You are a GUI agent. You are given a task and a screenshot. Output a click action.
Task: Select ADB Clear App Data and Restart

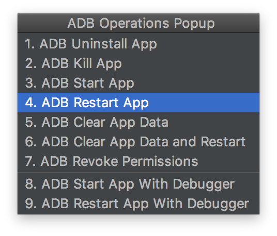pyautogui.click(x=138, y=142)
